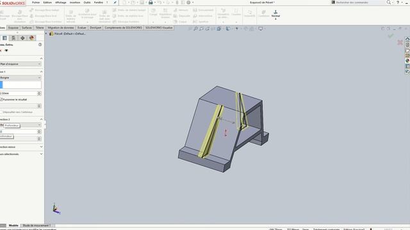Open the Affichage menu
This screenshot has height=230, width=410.
(61, 3)
